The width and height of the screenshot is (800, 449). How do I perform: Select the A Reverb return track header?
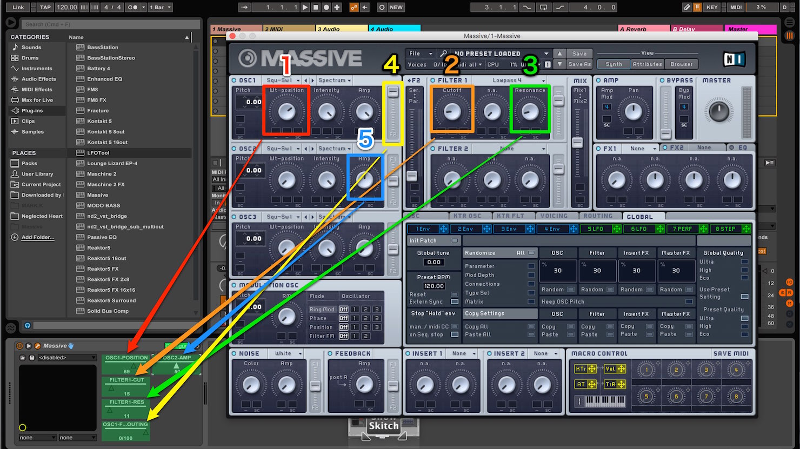[643, 29]
